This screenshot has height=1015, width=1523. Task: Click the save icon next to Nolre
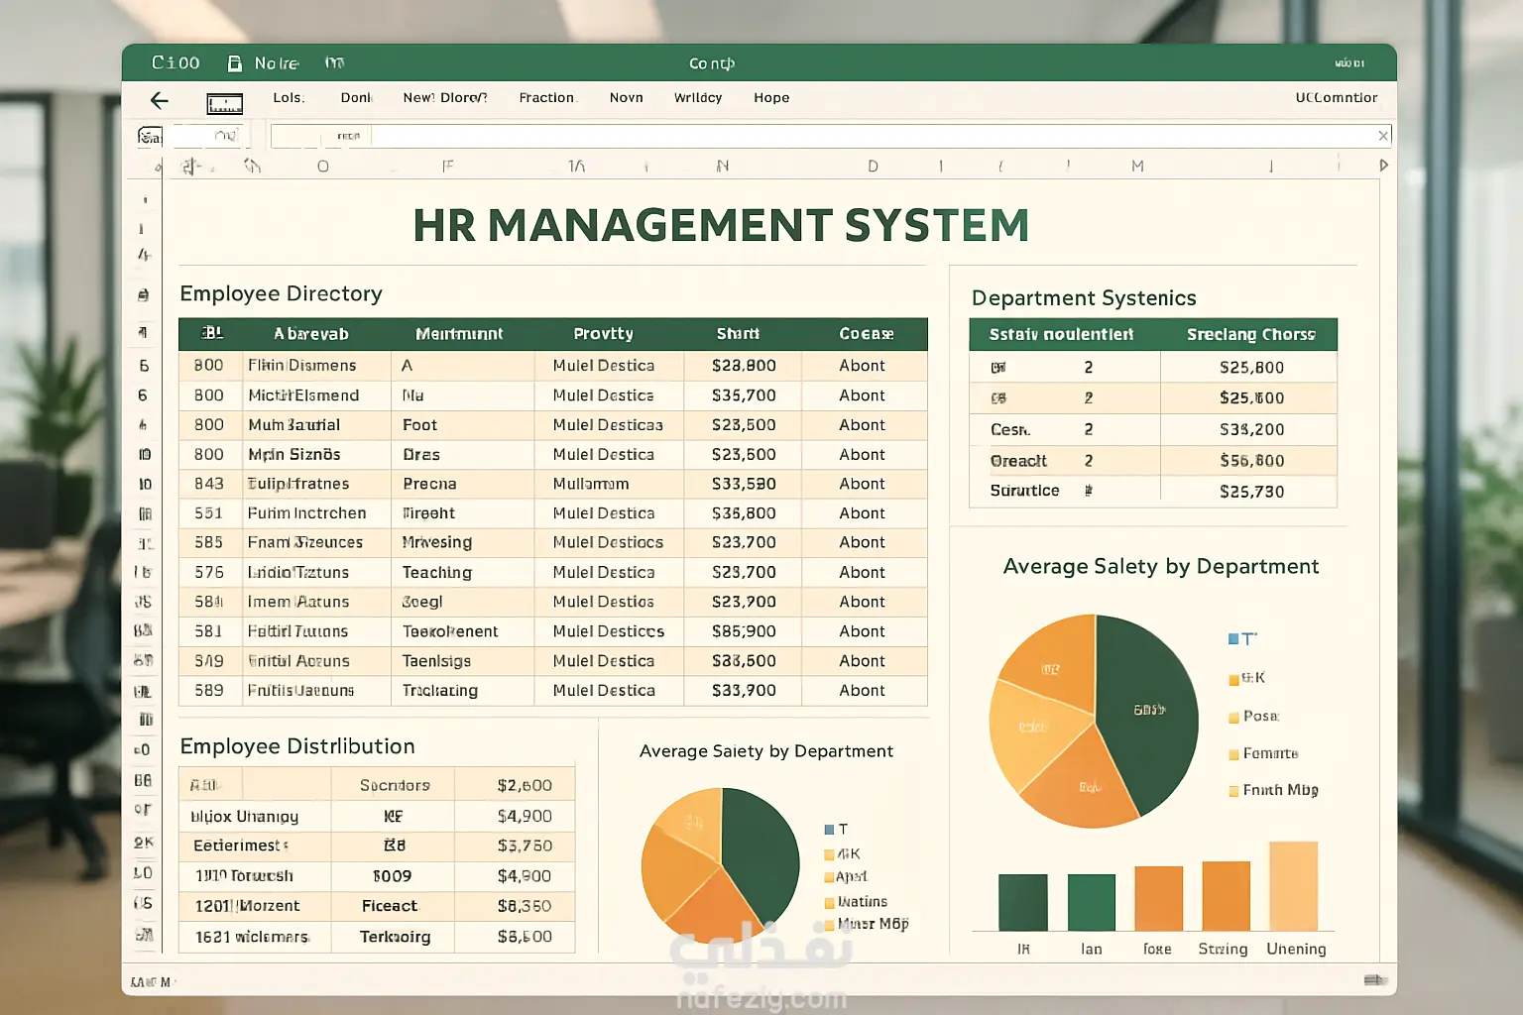[x=235, y=63]
